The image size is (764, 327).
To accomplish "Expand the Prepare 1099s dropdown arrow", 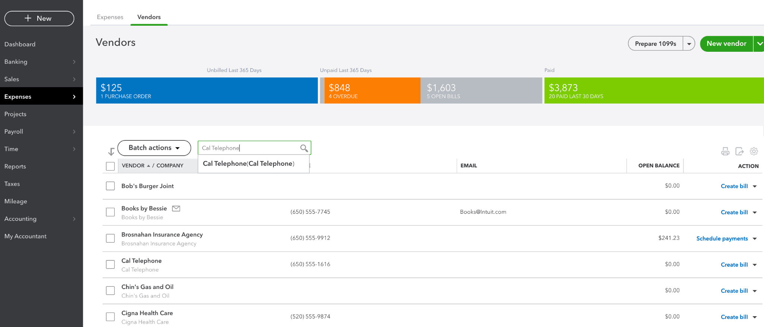I will click(x=689, y=44).
